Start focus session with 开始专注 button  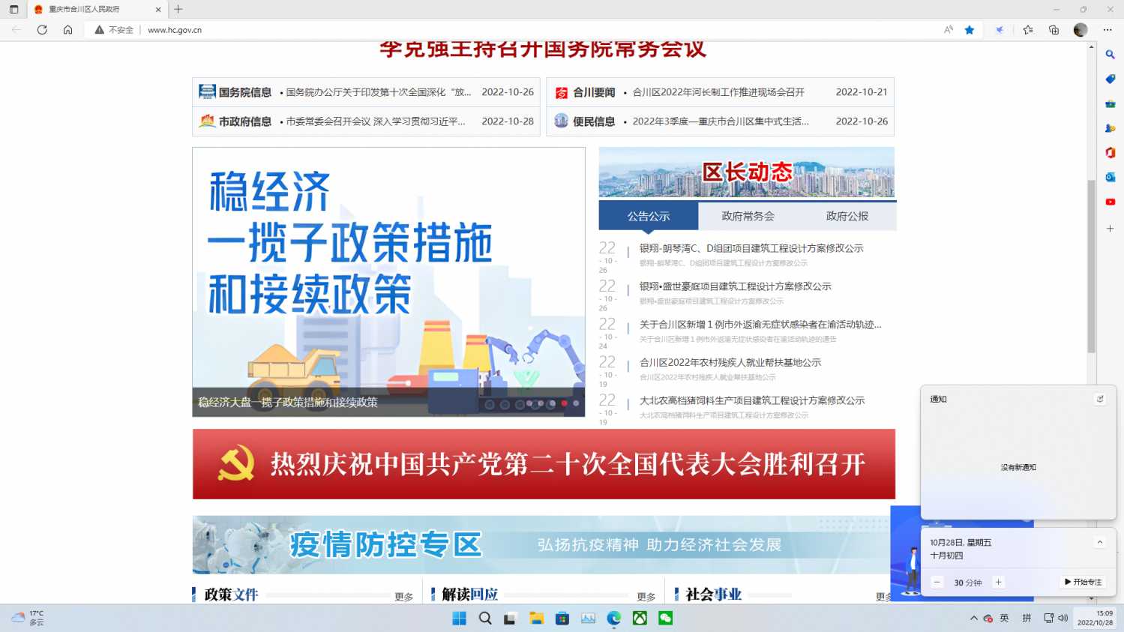coord(1083,582)
